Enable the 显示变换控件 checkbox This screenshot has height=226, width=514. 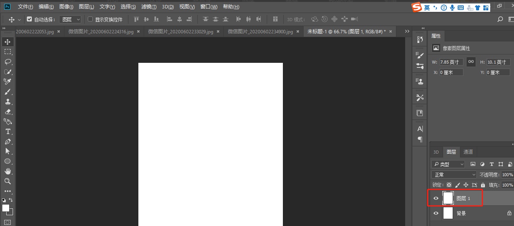click(x=90, y=19)
